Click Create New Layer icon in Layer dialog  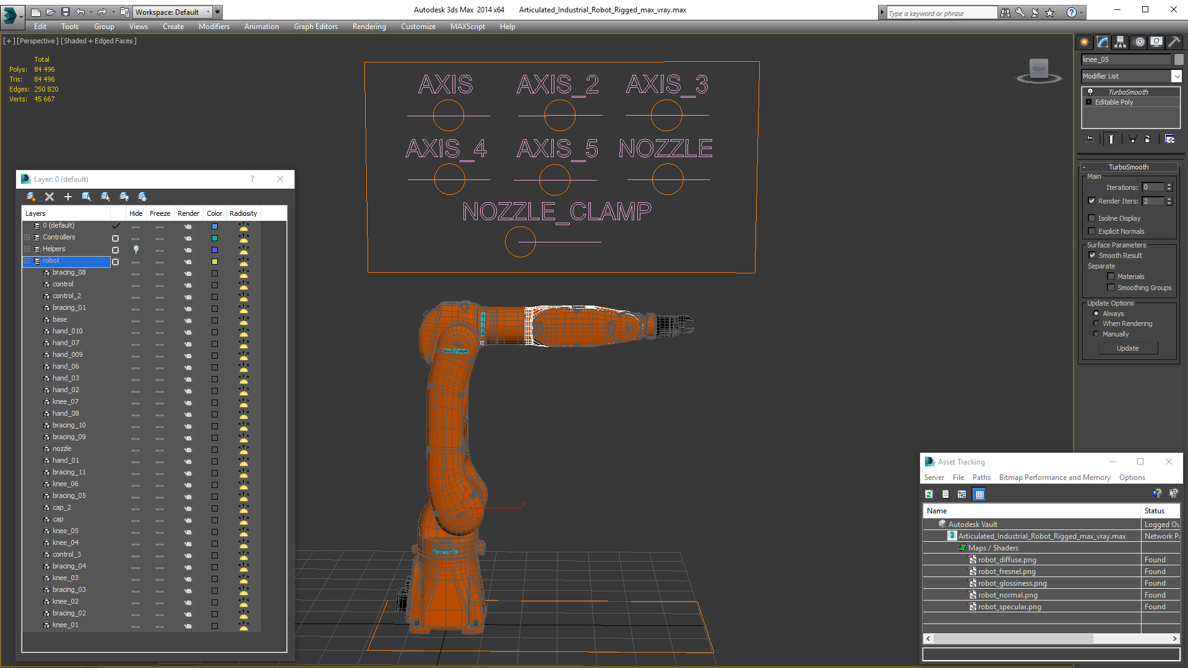point(31,197)
